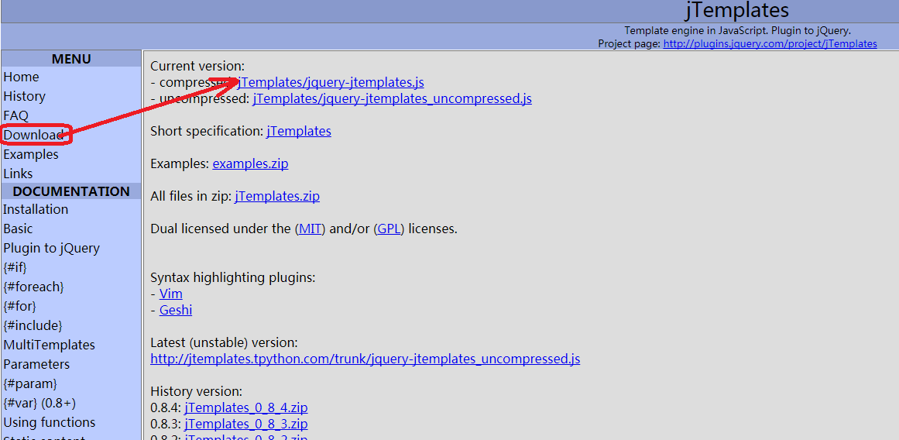This screenshot has width=899, height=440.
Task: Open the {#var} (0.8+) documentation
Action: [x=39, y=404]
